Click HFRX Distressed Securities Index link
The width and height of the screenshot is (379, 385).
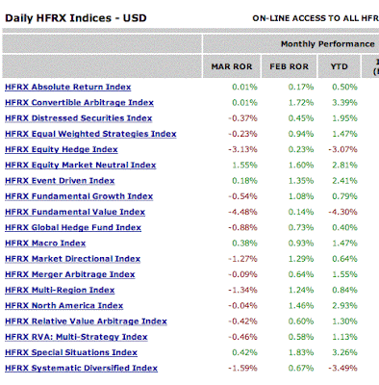79,118
